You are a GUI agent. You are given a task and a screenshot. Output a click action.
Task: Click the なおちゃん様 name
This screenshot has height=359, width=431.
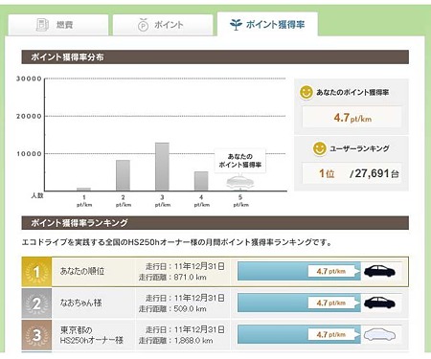tap(80, 303)
